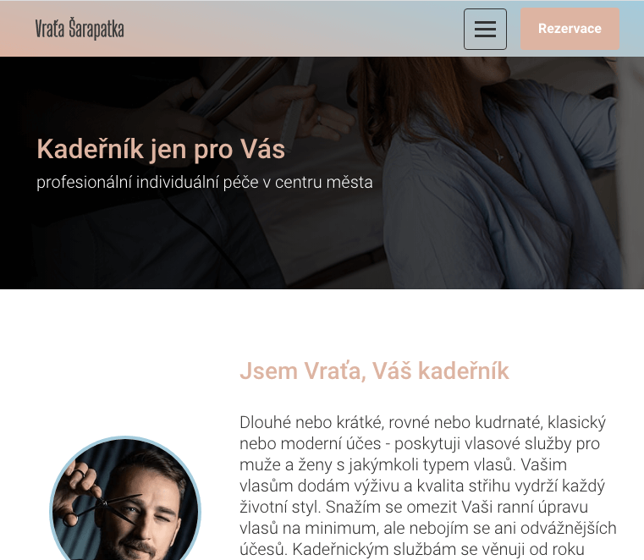Screen dimensions: 644x560
Task: Click the necklace pendant on the woman
Action: click(x=499, y=156)
